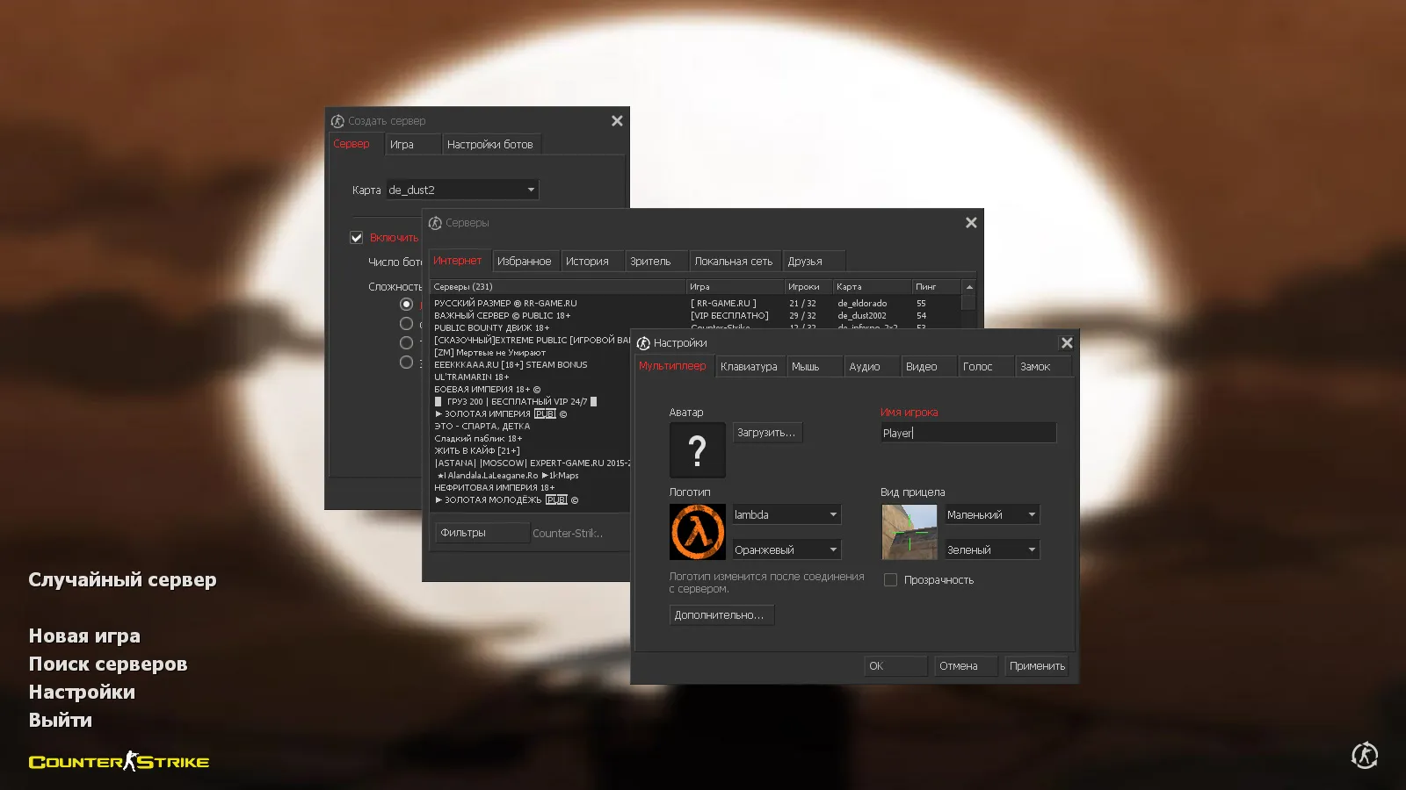Select the first Сложность radio button
The image size is (1406, 790).
pos(407,303)
